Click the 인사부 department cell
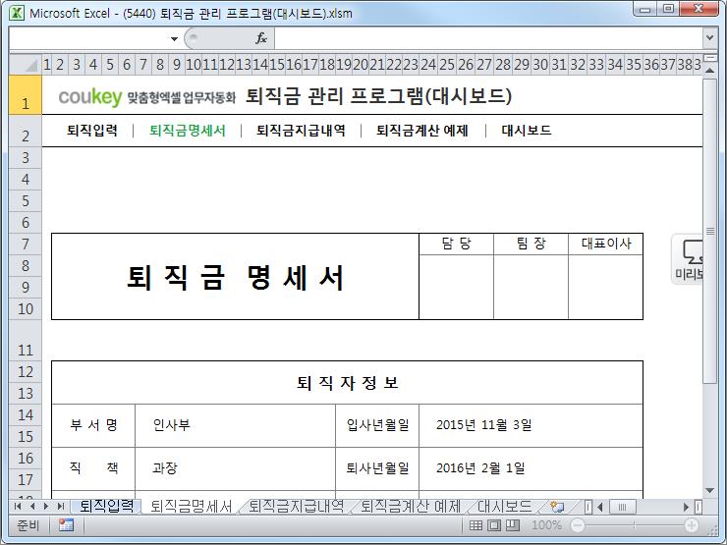 pyautogui.click(x=235, y=425)
